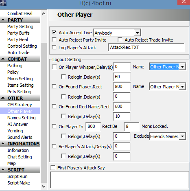This screenshot has height=191, width=190.
Task: Select Auto Trade item
Action: click(18, 53)
